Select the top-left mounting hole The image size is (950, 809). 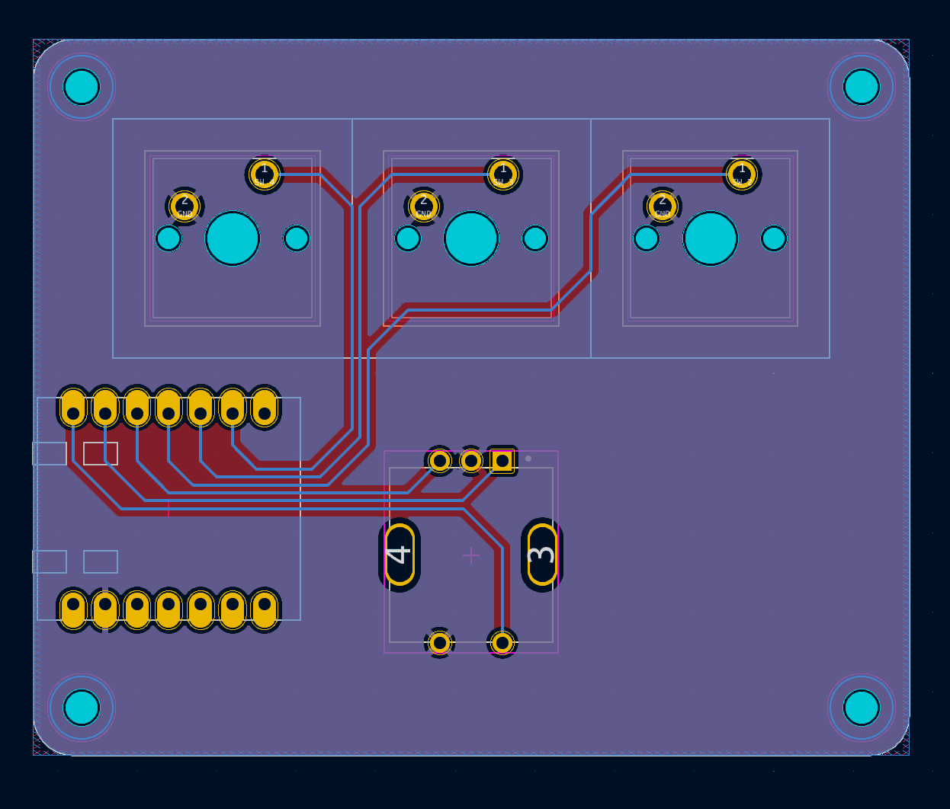point(81,86)
